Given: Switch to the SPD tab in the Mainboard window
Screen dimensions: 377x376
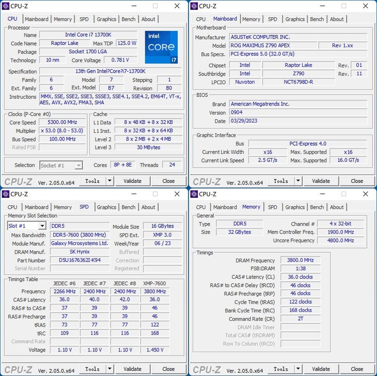Looking at the screenshot, I should pyautogui.click(x=272, y=19).
